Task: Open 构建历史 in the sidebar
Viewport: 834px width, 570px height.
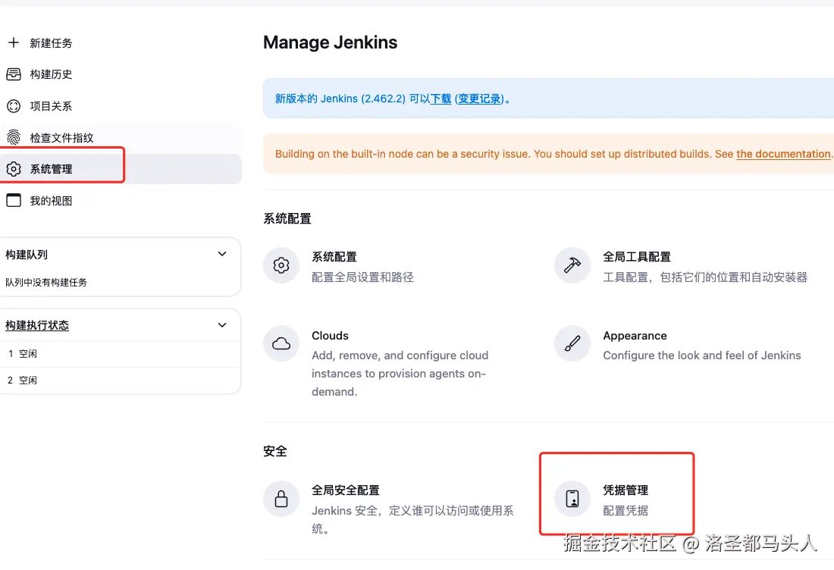Action: (51, 74)
